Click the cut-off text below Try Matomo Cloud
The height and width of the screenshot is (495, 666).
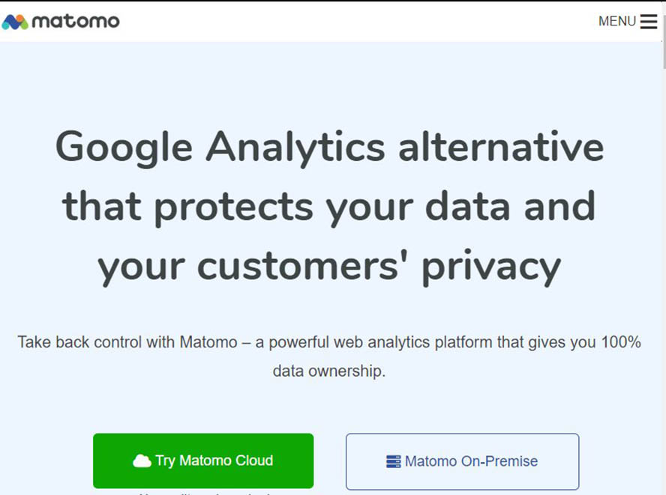point(203,492)
